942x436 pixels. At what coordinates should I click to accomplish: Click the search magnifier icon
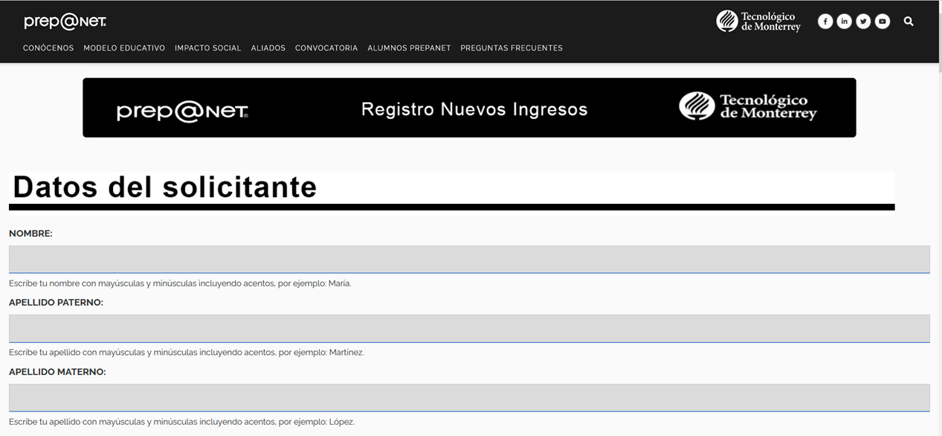(x=909, y=22)
